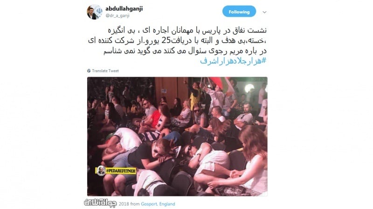373x209 pixels.
Task: Click the Persian logo watermark at bottom left
Action: click(x=100, y=202)
